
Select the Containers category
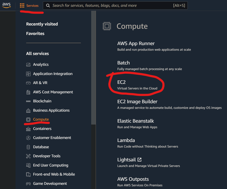coord(42,129)
